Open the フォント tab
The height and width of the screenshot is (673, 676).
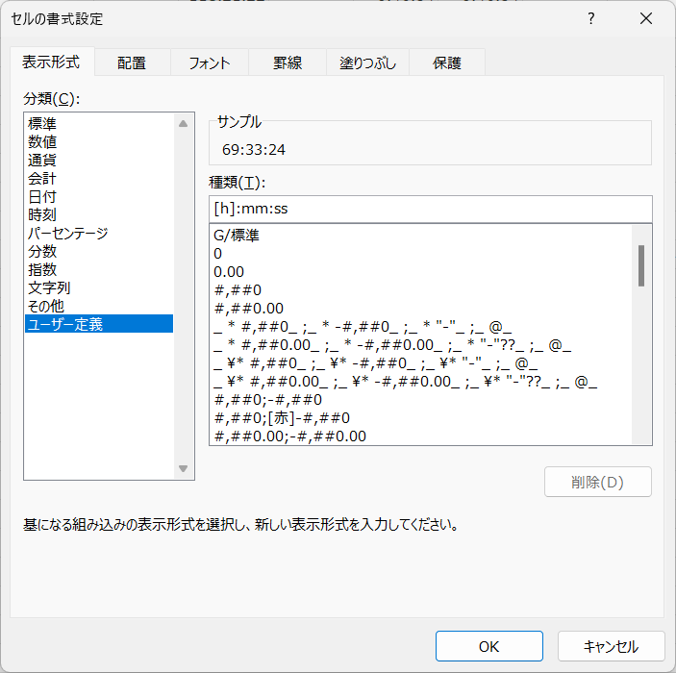tap(209, 62)
